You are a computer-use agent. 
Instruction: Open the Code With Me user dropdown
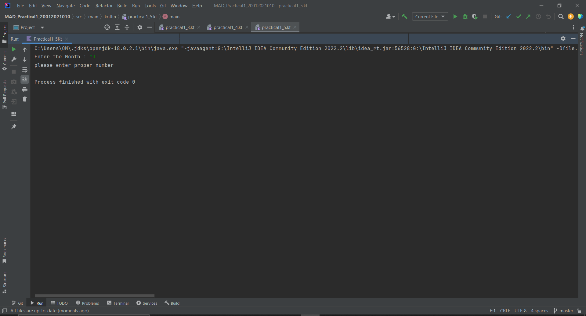pyautogui.click(x=390, y=16)
